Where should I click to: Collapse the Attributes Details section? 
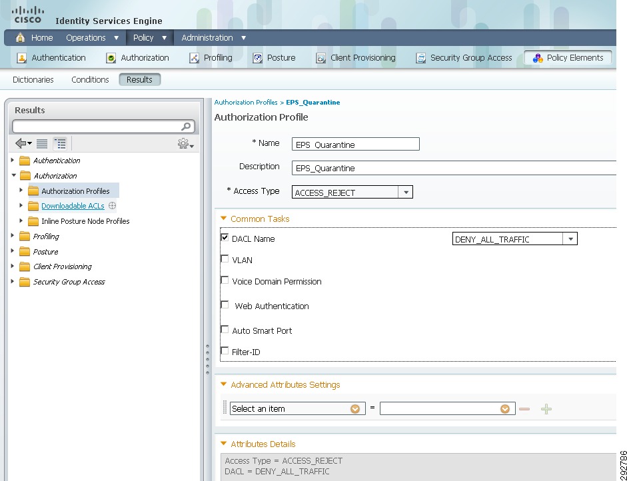pos(224,444)
